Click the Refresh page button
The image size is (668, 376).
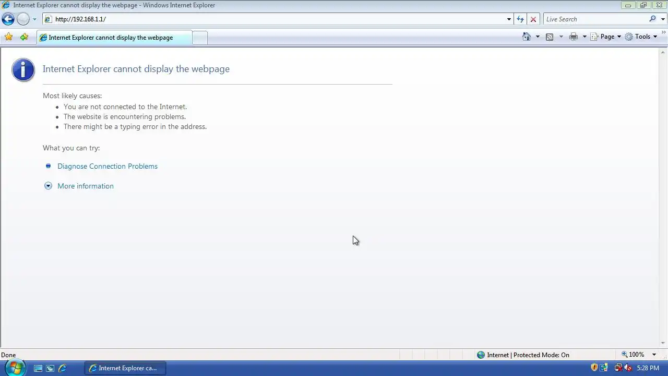click(x=520, y=19)
